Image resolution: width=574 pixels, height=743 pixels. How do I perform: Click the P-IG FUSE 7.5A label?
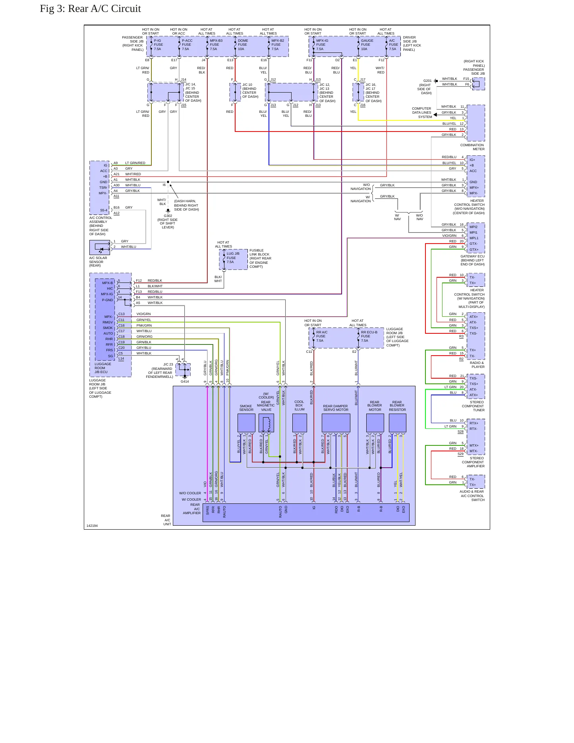pos(158,45)
